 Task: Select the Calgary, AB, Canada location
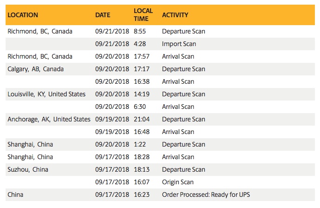click(x=36, y=69)
